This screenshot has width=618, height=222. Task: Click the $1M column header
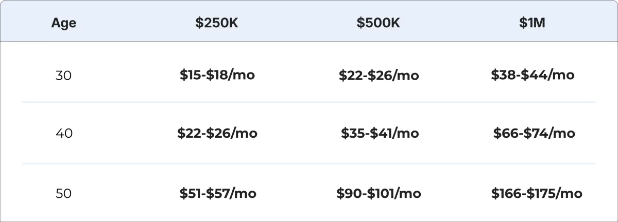533,23
